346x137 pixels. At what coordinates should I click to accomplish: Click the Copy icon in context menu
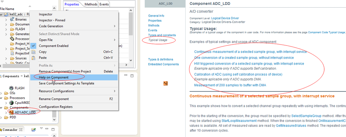pos(33,52)
